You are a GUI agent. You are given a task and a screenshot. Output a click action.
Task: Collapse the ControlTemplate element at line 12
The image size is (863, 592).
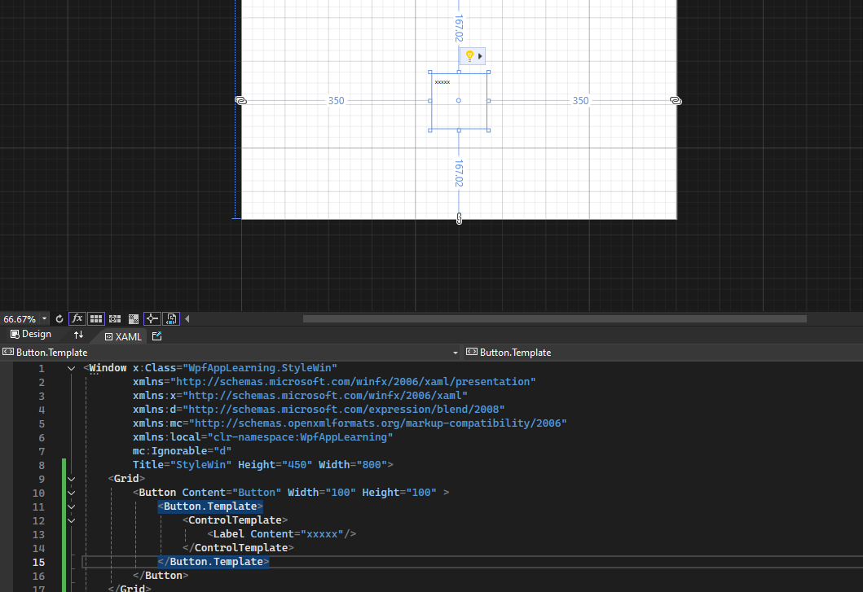click(72, 520)
